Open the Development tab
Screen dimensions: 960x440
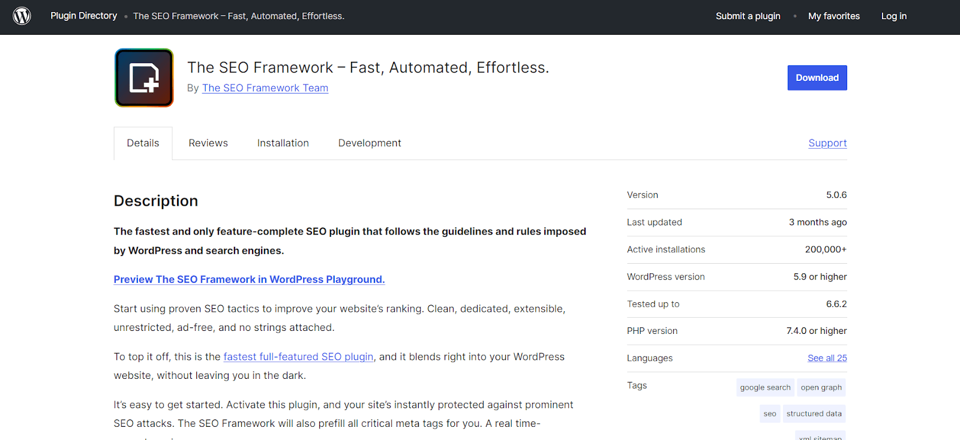tap(370, 143)
